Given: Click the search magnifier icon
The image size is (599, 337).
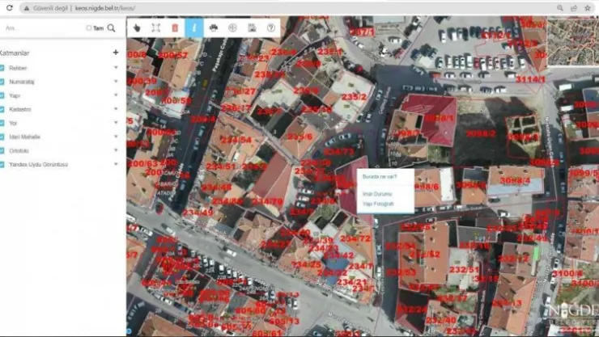Looking at the screenshot, I should pos(112,27).
